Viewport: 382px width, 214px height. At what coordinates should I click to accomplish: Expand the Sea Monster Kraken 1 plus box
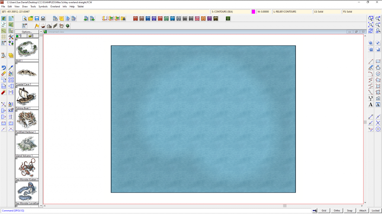[17, 158]
